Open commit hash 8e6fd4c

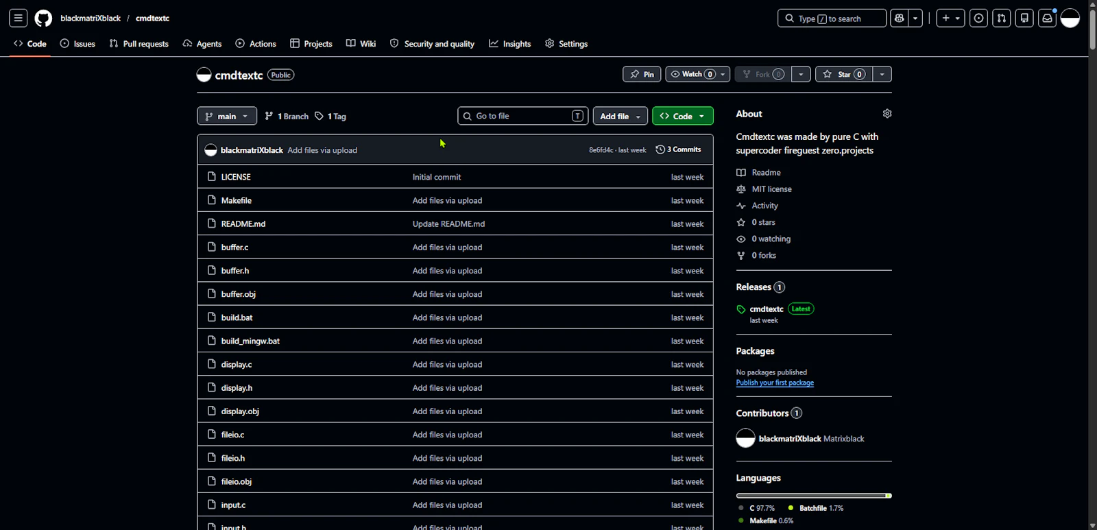[x=601, y=150]
